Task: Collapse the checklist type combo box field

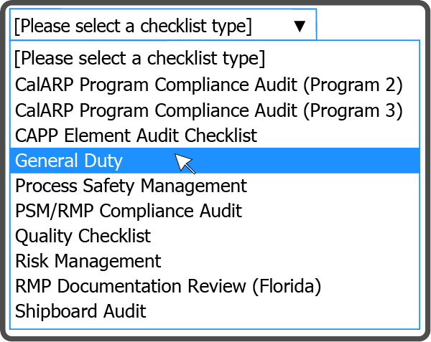Action: click(x=163, y=24)
